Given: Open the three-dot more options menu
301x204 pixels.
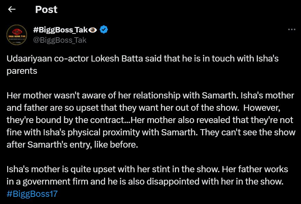Looking at the screenshot, I should [291, 29].
